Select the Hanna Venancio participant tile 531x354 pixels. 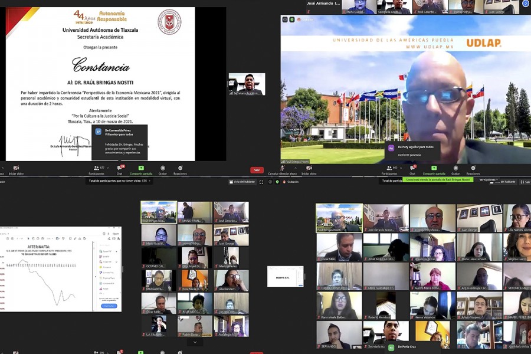432,306
